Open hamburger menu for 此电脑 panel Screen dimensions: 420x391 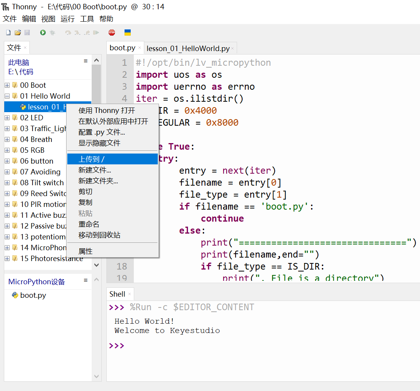[86, 61]
